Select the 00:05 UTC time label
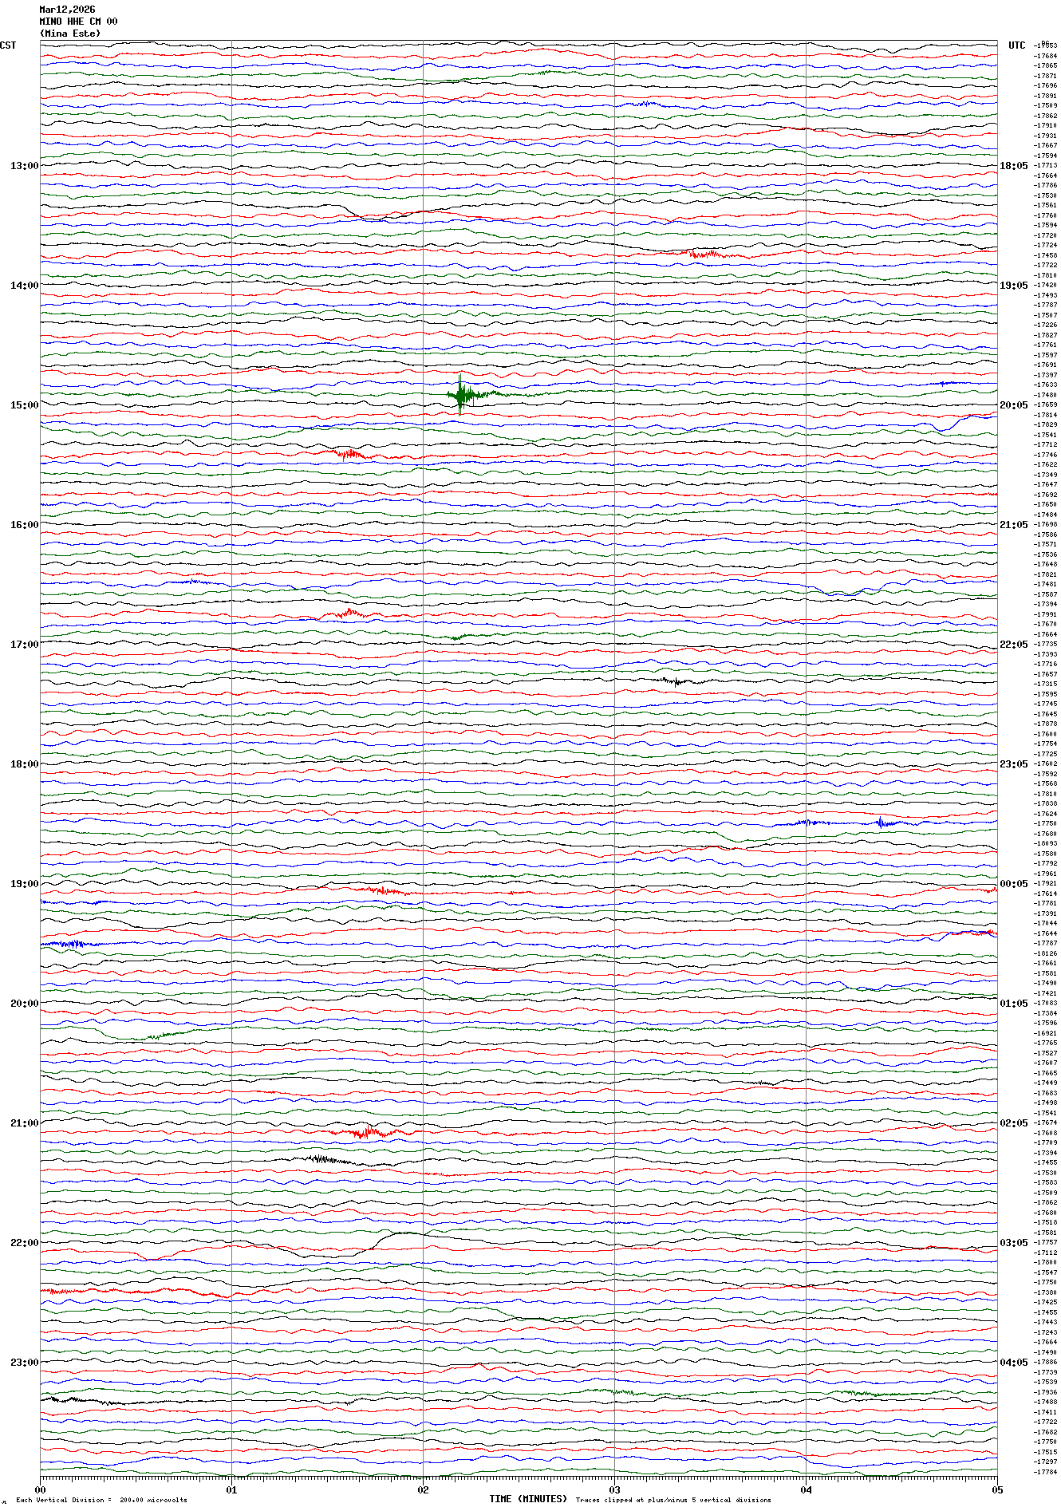Screen dimensions: 1061x1511 pos(1014,884)
